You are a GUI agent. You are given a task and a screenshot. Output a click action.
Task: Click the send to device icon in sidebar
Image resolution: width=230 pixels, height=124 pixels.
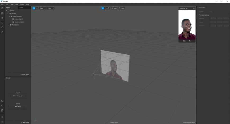2,106
